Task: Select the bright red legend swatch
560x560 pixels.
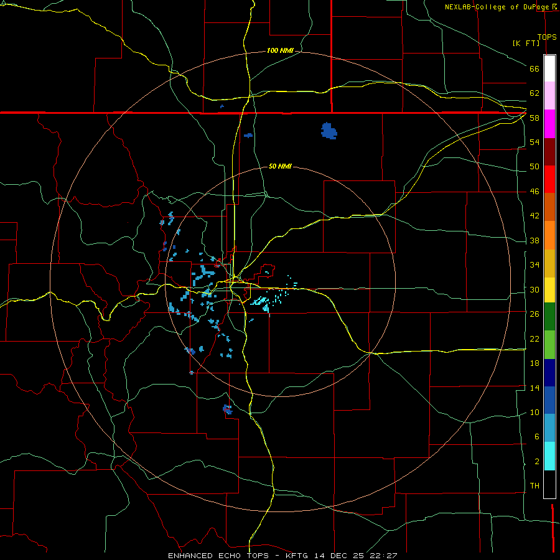Action: [549, 179]
